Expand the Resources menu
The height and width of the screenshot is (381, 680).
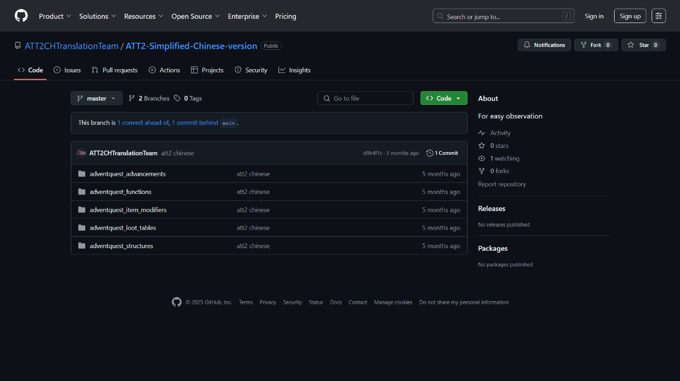[x=144, y=16]
